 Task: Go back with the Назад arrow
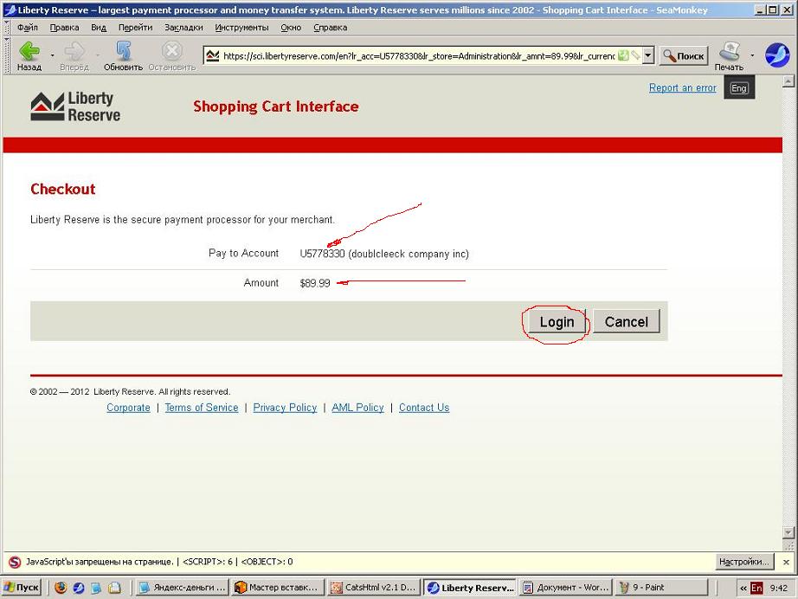coord(29,56)
